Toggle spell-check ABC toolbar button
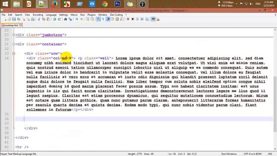The width and height of the screenshot is (277, 156). pos(153,19)
